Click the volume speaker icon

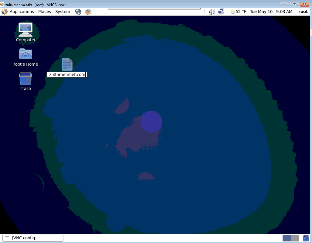[x=212, y=12]
